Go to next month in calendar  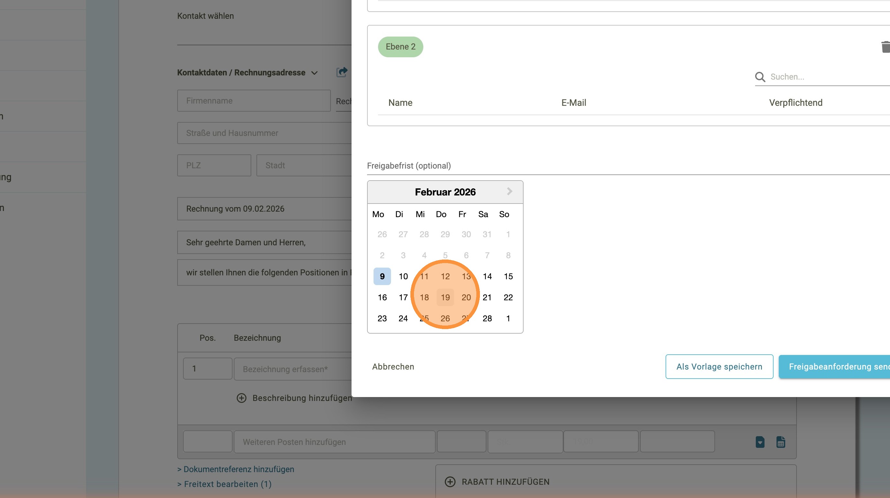[x=509, y=192]
